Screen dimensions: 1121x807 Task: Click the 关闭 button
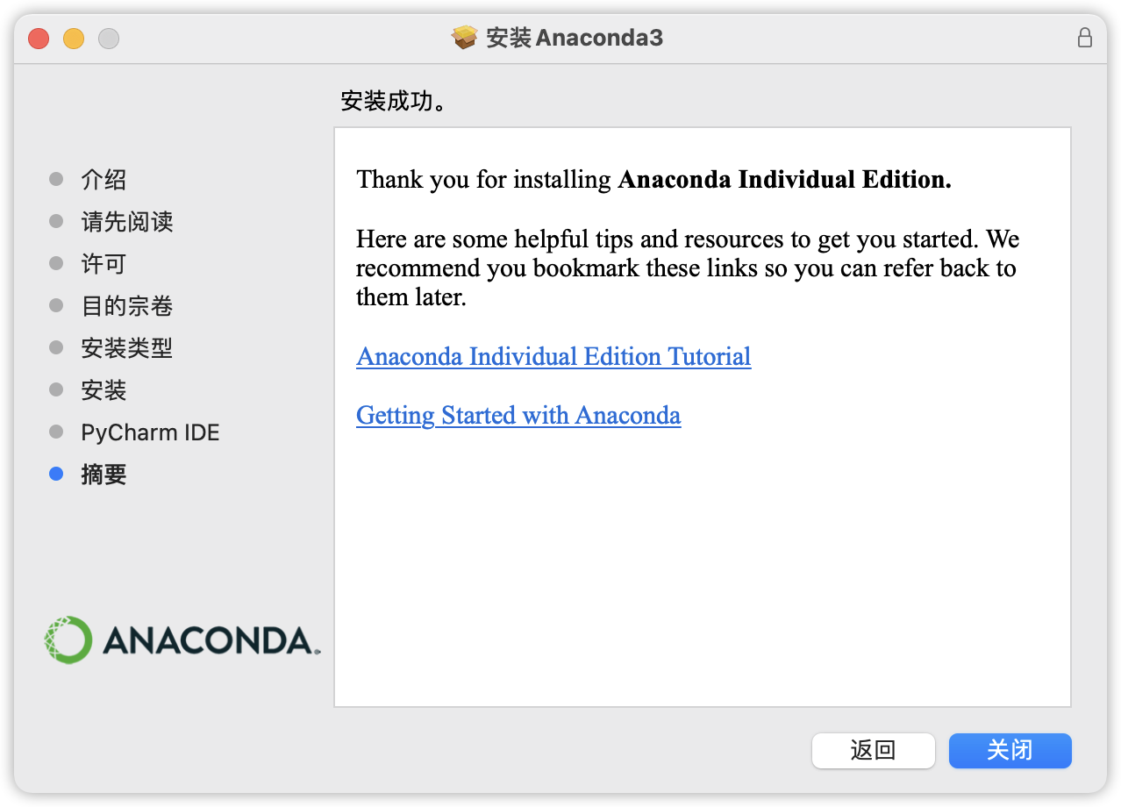pyautogui.click(x=1010, y=751)
